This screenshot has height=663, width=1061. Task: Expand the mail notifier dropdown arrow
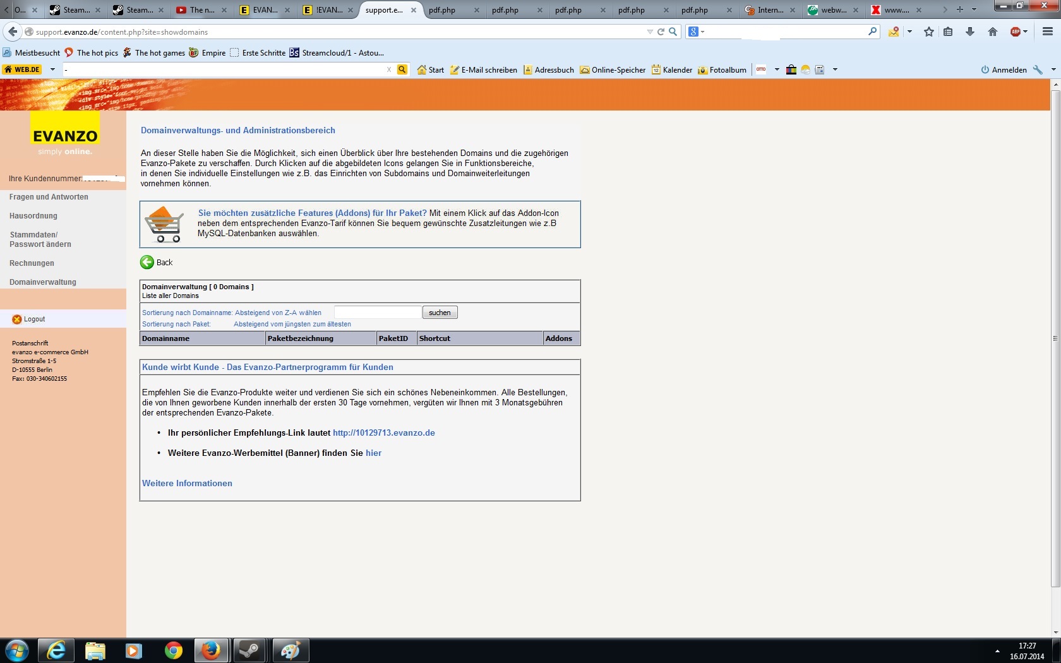(909, 32)
